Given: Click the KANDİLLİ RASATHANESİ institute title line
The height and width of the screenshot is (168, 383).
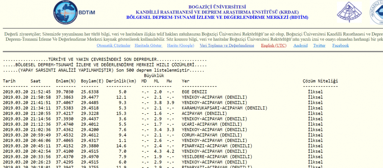Looking at the screenshot, I should pyautogui.click(x=217, y=12).
